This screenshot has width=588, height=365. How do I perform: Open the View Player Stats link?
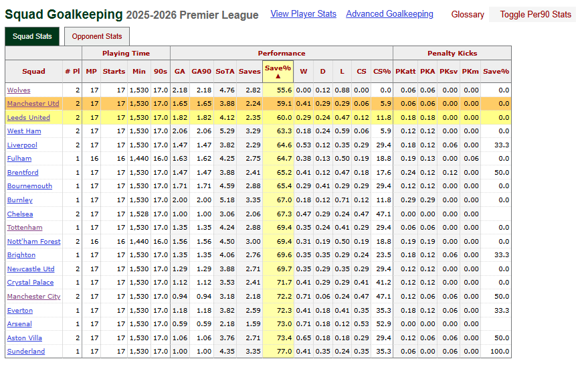coord(303,14)
